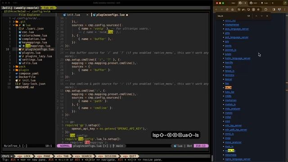The height and width of the screenshot is (162, 288).
Task: Open the browser extensions puzzle icon
Action: (x=266, y=9)
